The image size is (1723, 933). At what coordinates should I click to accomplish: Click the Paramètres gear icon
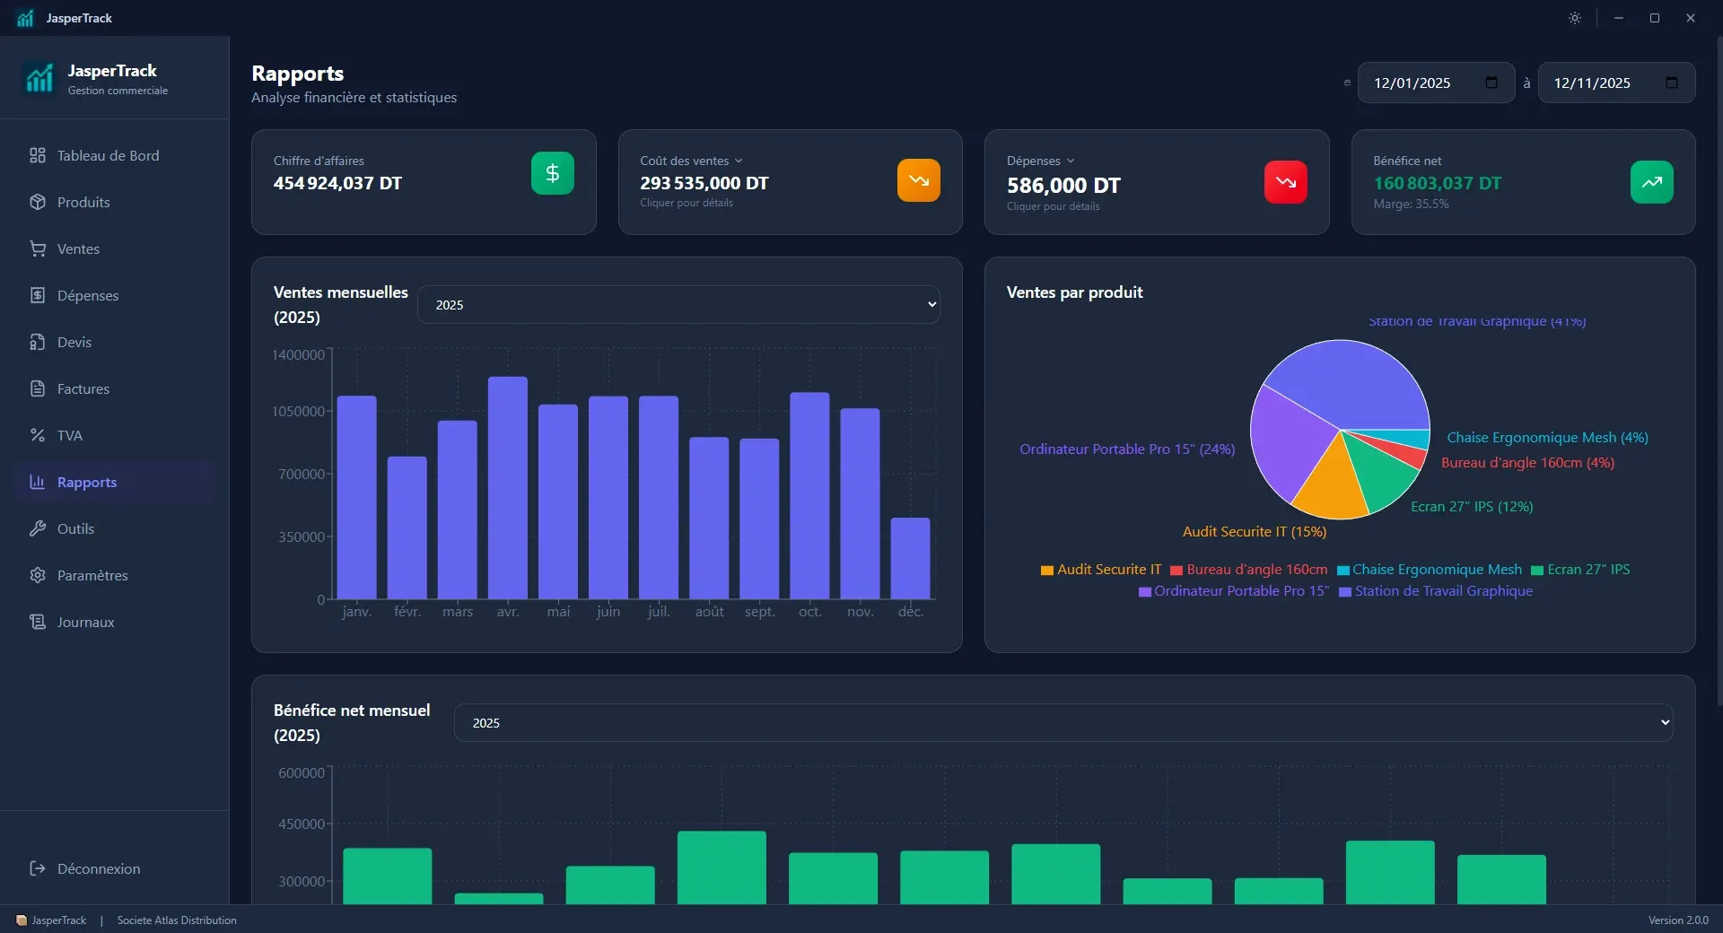38,575
